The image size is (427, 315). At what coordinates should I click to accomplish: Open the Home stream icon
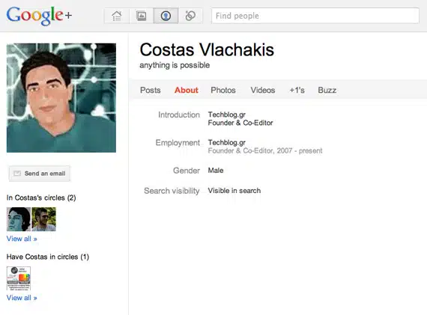tap(117, 16)
